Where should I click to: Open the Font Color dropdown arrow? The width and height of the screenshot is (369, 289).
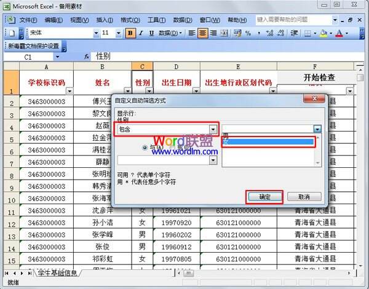347,33
